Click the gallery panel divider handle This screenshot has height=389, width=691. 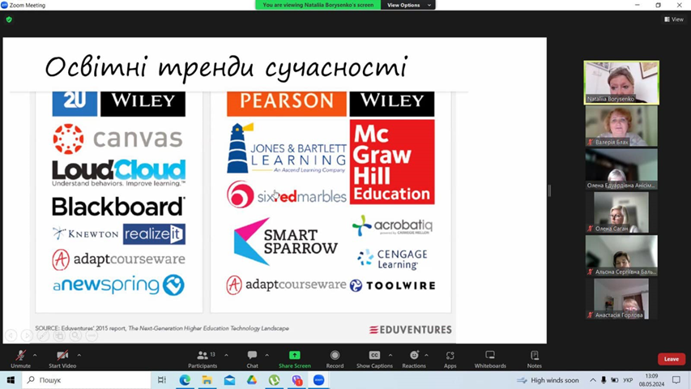tap(549, 190)
